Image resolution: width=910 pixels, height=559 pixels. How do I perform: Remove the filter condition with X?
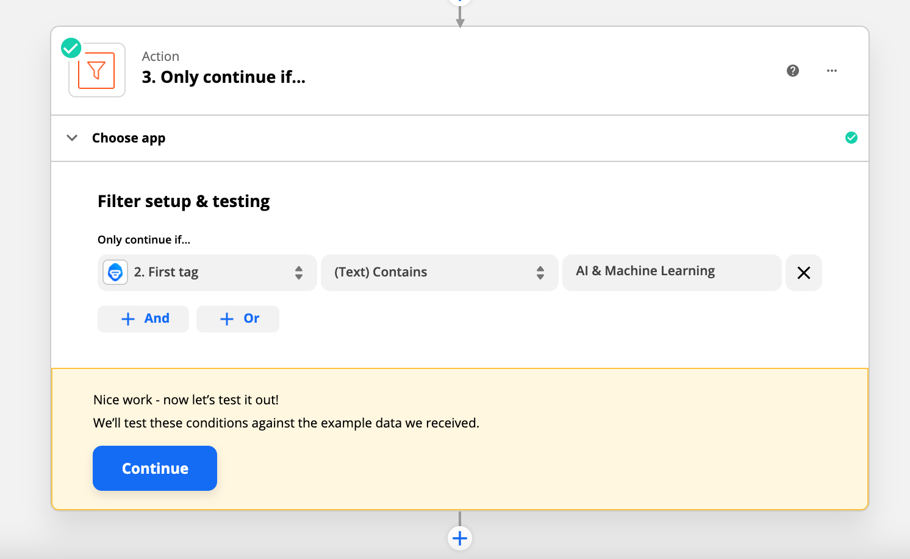(804, 273)
